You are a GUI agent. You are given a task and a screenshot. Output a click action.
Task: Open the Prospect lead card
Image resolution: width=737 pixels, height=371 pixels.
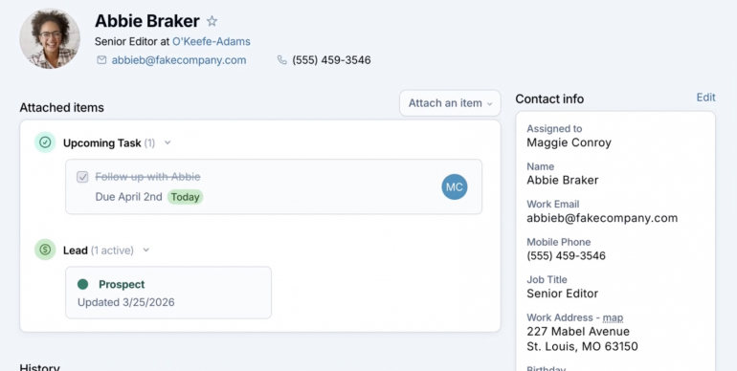point(168,293)
